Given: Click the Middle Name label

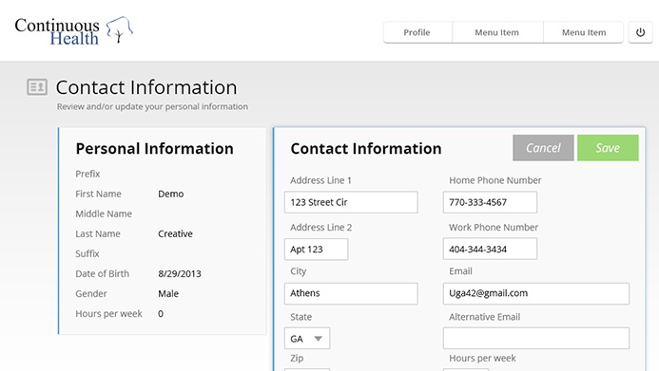Looking at the screenshot, I should tap(104, 213).
